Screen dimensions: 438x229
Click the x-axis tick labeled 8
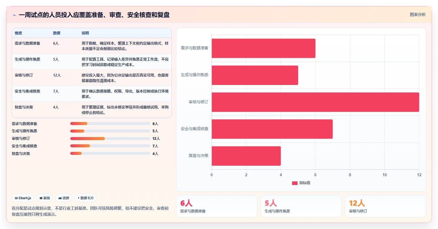click(350, 175)
